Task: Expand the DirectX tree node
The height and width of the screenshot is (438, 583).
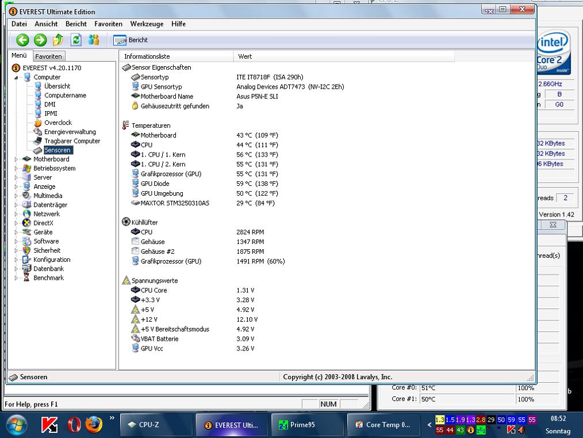Action: tap(16, 223)
